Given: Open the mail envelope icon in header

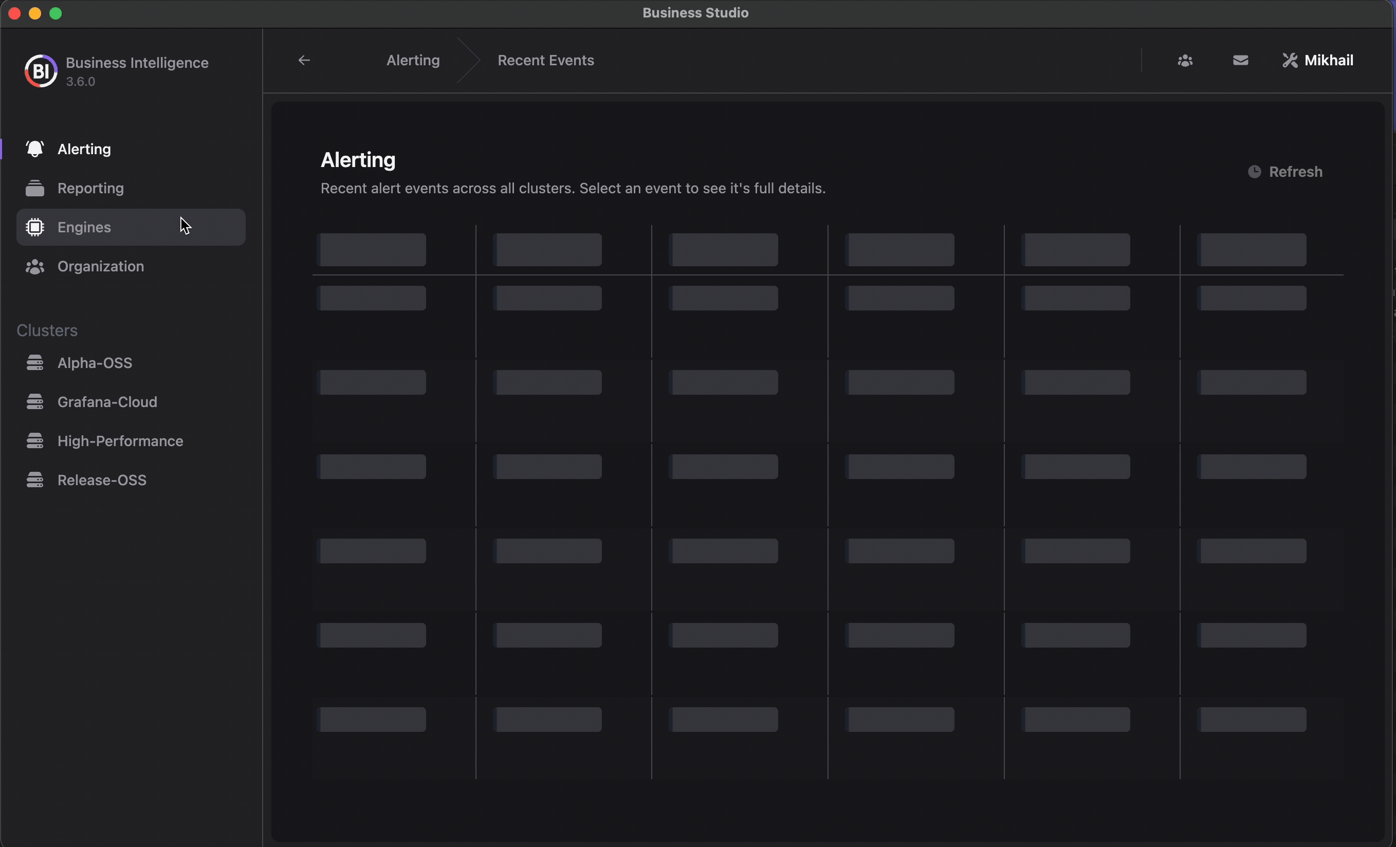Looking at the screenshot, I should tap(1240, 60).
